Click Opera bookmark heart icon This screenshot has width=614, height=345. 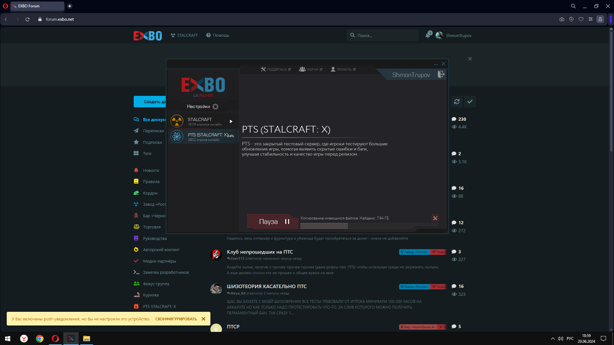(x=581, y=19)
